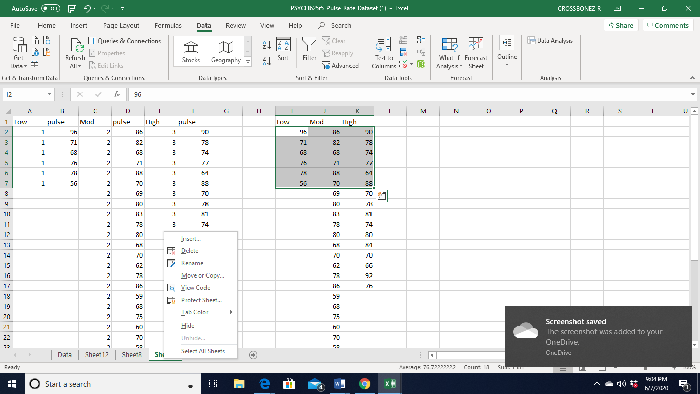The image size is (700, 394).
Task: Click the Consolidate icon in Data Tools
Action: 421,40
